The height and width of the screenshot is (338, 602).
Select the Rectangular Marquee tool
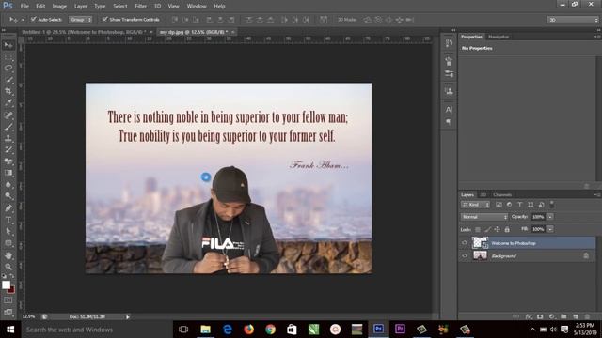point(8,57)
